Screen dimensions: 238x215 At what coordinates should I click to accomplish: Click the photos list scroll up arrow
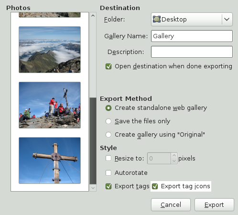click(x=93, y=16)
